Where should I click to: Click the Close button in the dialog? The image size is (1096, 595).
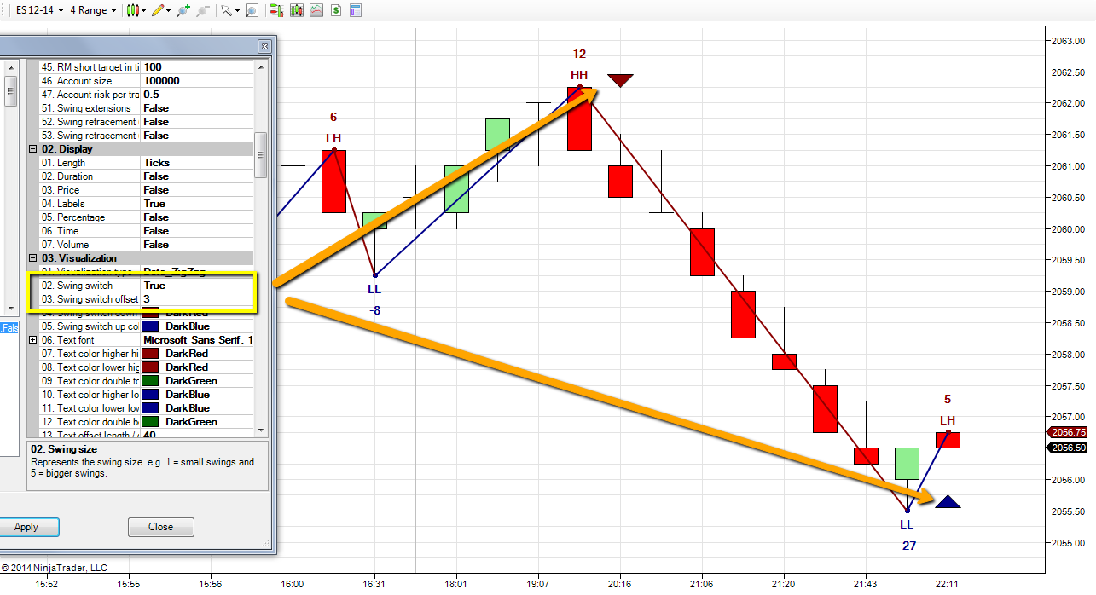(x=161, y=527)
